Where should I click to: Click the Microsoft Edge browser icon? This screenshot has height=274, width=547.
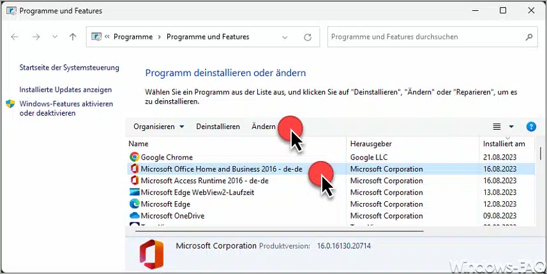(134, 204)
